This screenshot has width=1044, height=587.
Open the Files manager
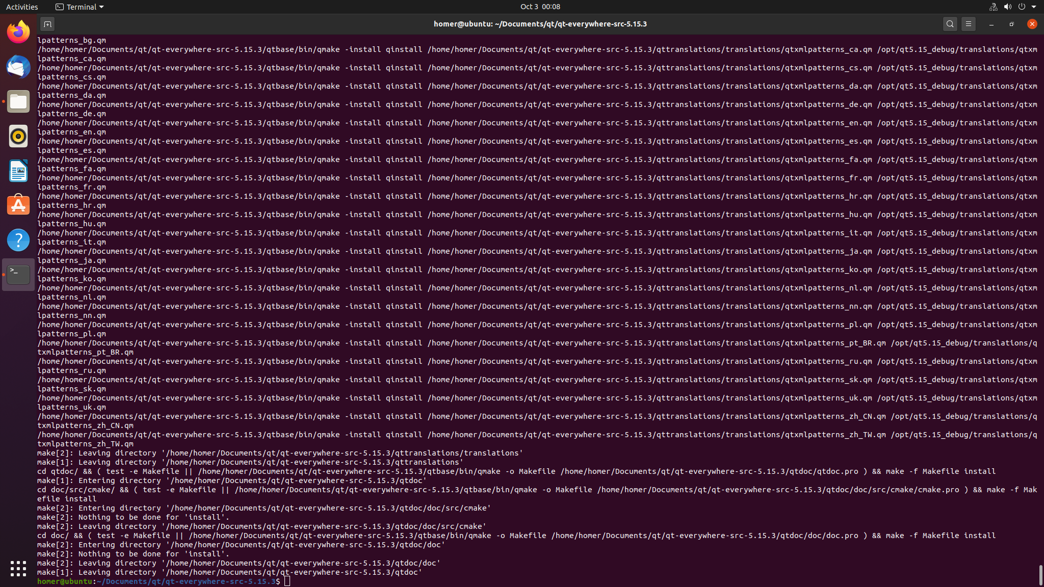[18, 101]
